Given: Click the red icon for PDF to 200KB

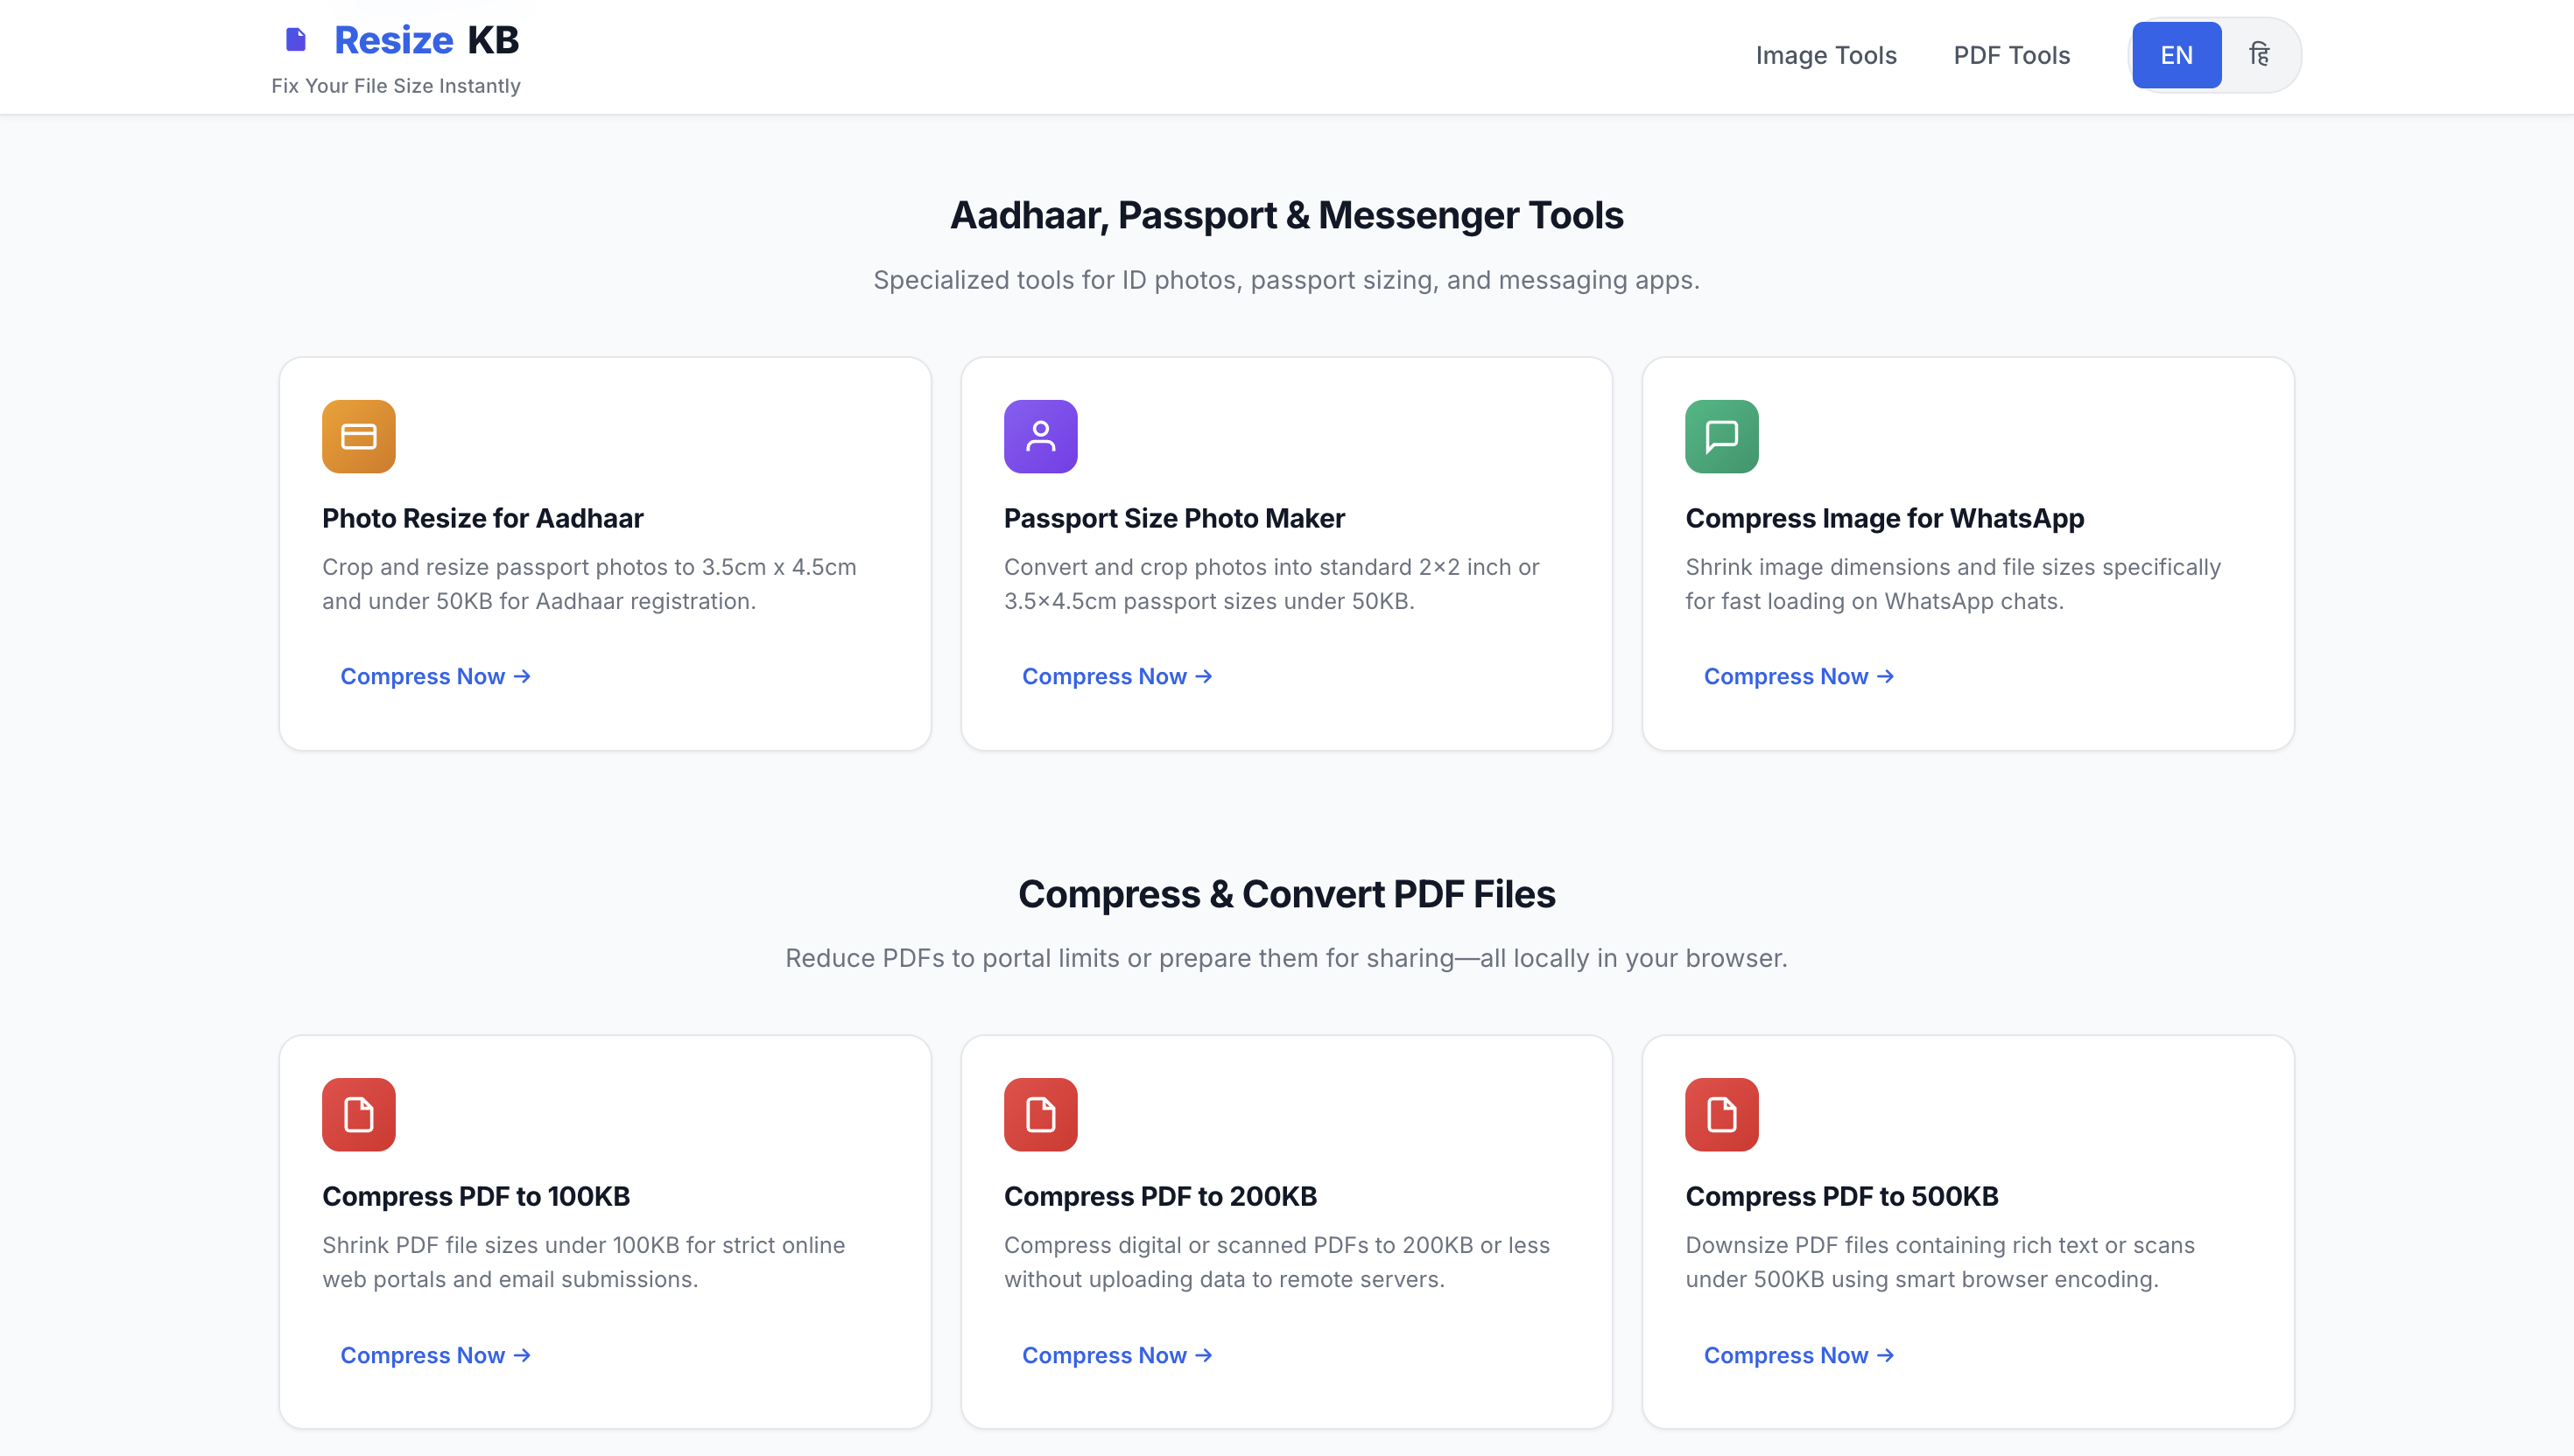Looking at the screenshot, I should [1040, 1115].
